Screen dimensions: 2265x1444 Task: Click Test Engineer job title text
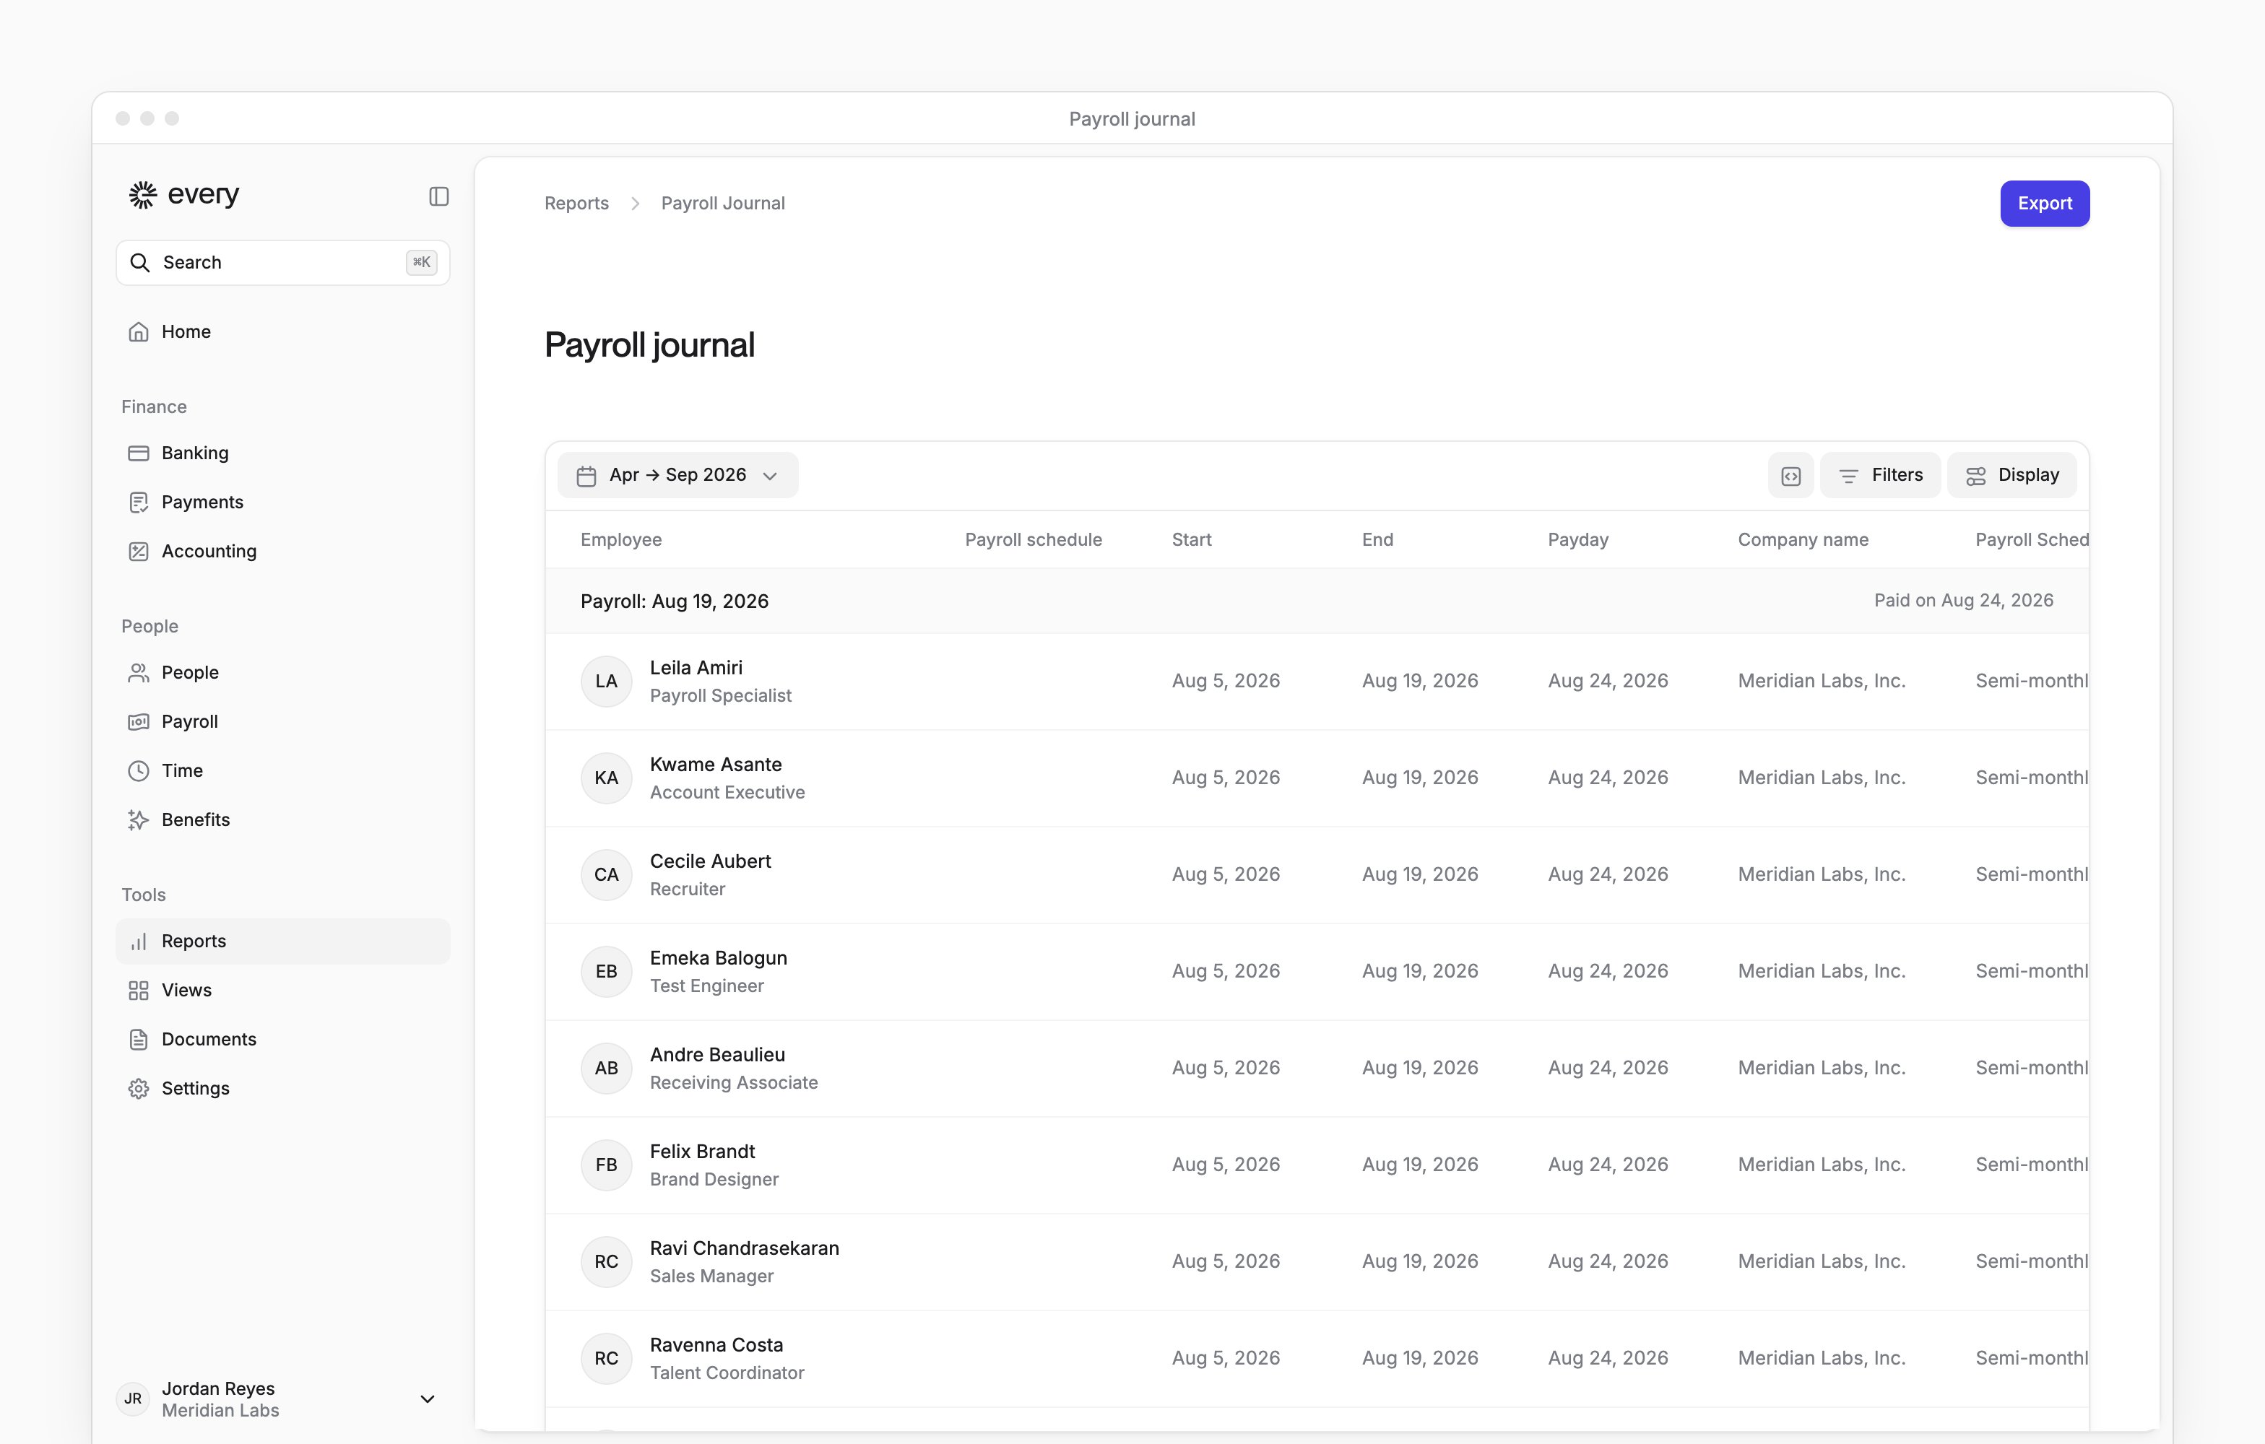[x=706, y=986]
